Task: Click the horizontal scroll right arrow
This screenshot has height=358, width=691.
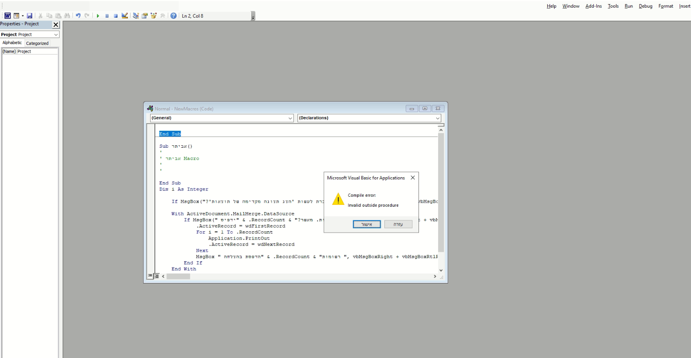Action: tap(435, 276)
